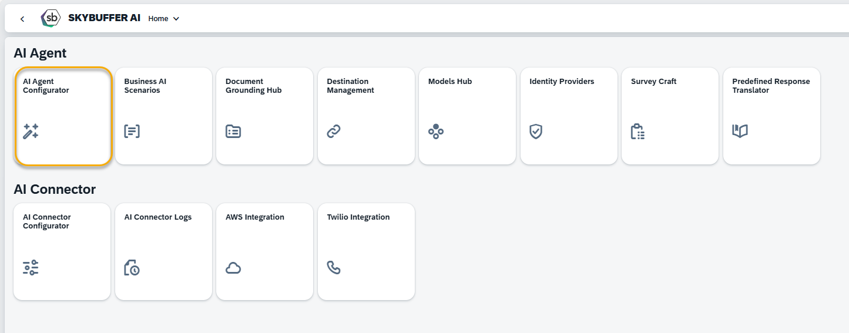Click the Identity Providers shield icon

click(536, 132)
